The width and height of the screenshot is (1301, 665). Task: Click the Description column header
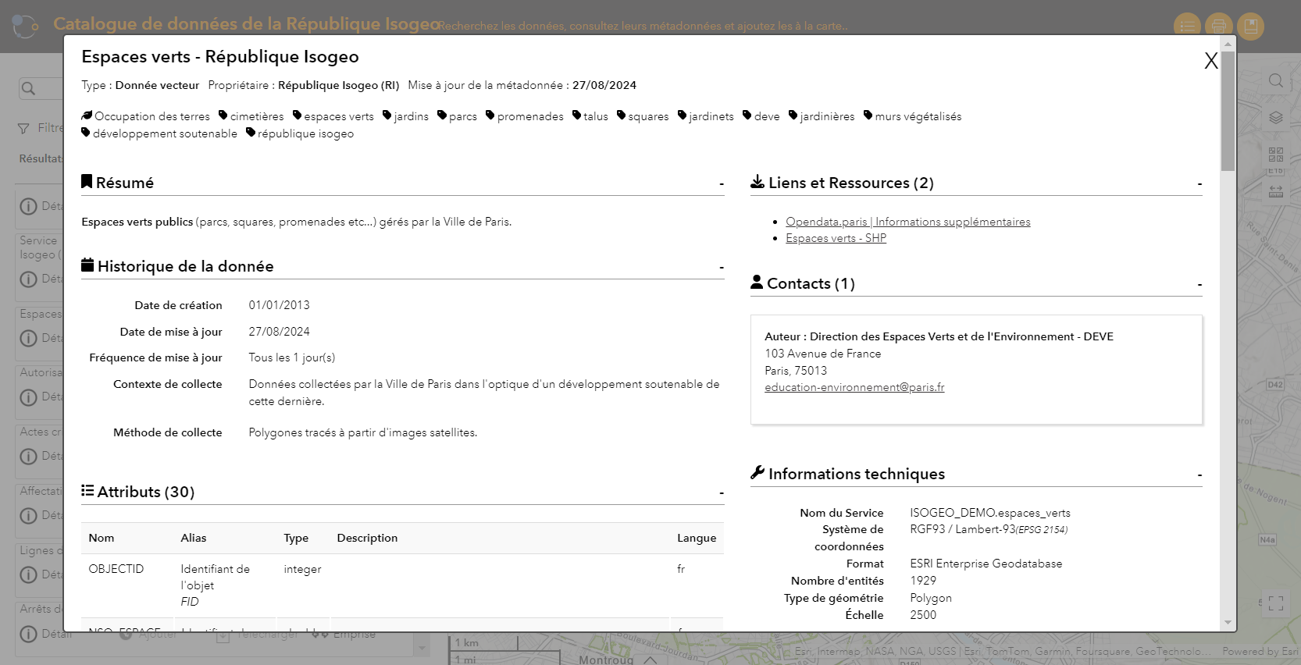(367, 538)
